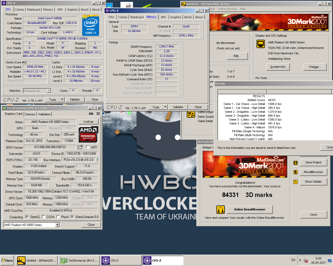Open the Mainboard tab in the back CPU-Z window
Viewport: 333px width, 266px height.
[34, 10]
